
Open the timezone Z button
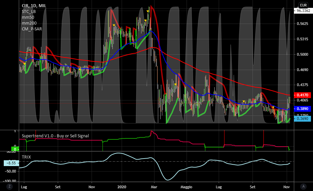[9, 187]
